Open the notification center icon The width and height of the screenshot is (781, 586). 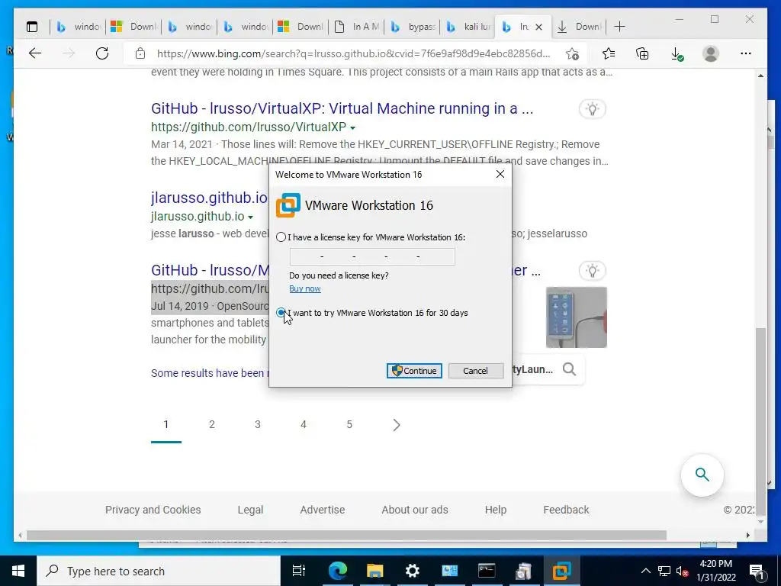757,571
